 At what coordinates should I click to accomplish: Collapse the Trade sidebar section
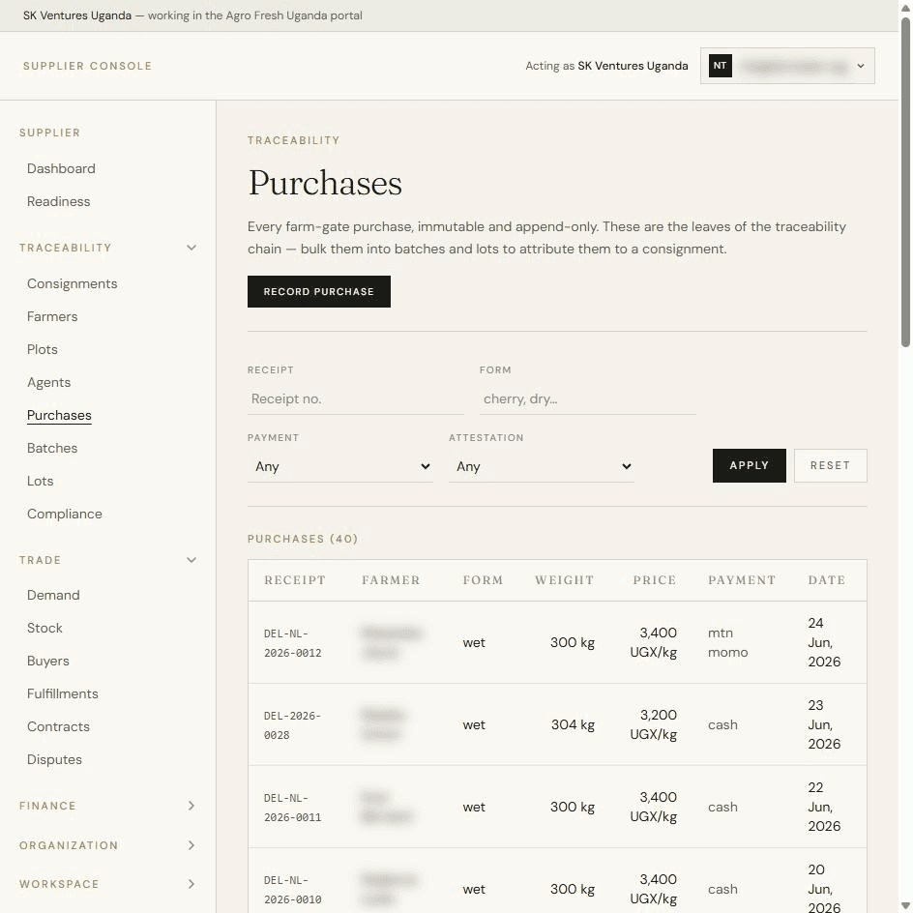pos(191,560)
